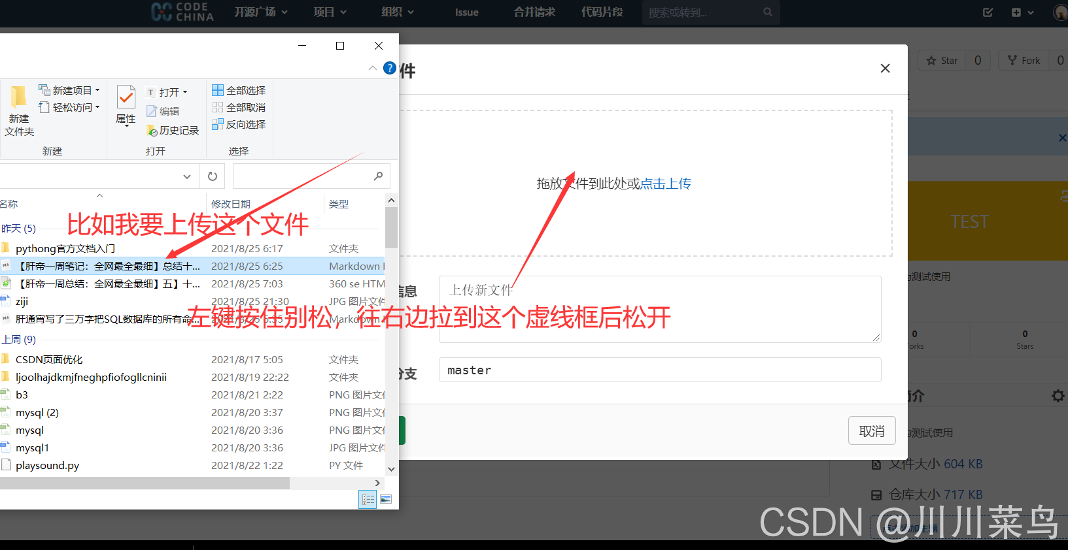Open the plus create-new dropdown in navbar

coord(1022,12)
